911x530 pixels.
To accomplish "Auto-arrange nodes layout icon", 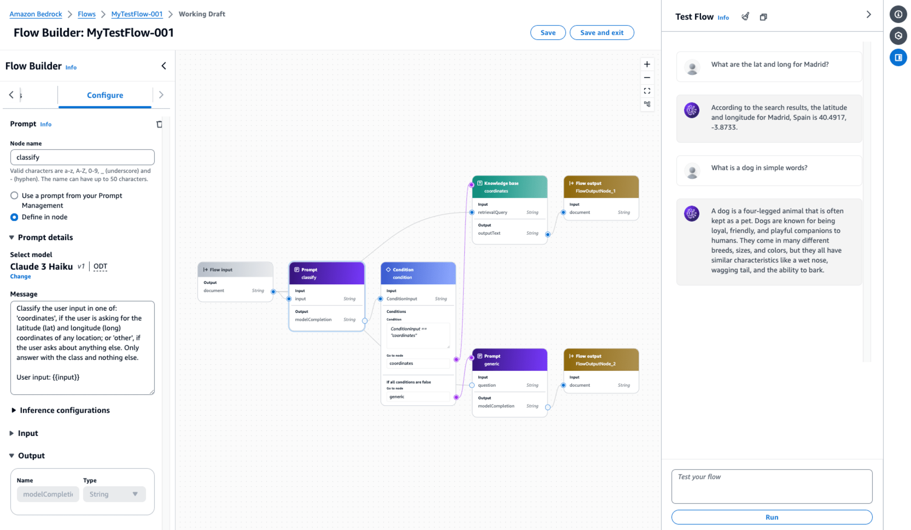I will (x=647, y=104).
